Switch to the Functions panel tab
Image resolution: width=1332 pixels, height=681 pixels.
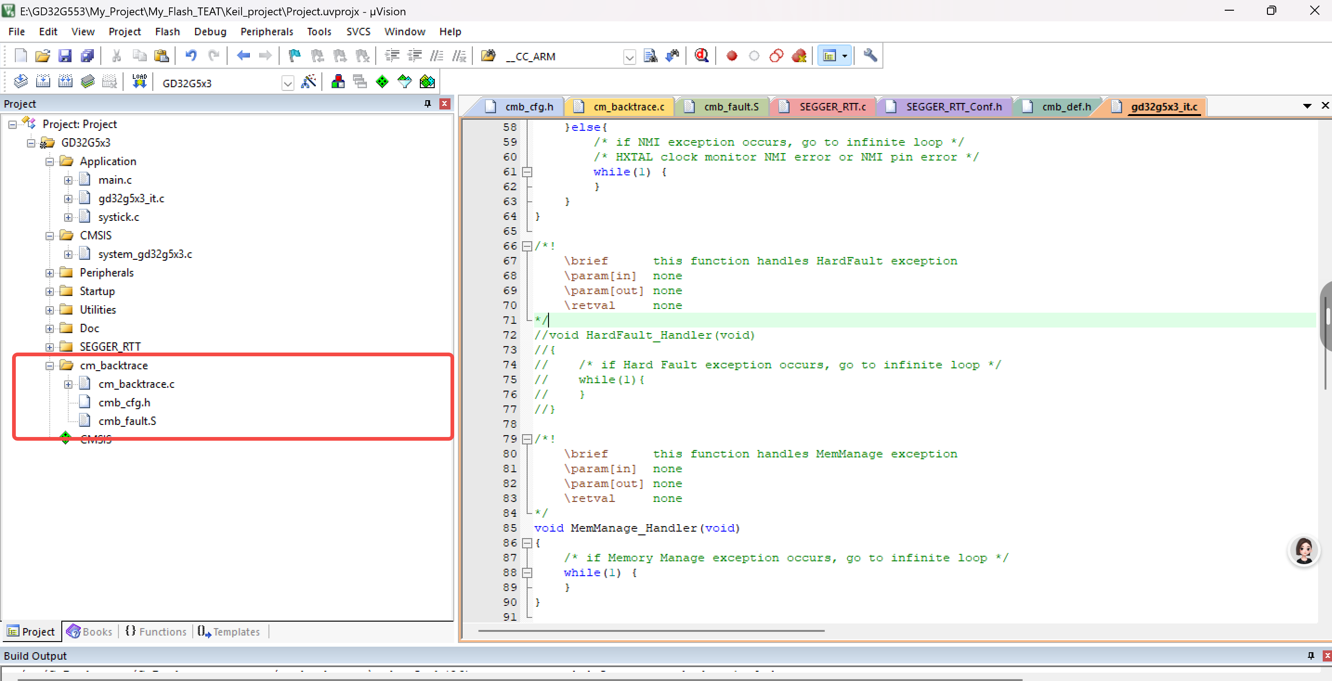156,631
